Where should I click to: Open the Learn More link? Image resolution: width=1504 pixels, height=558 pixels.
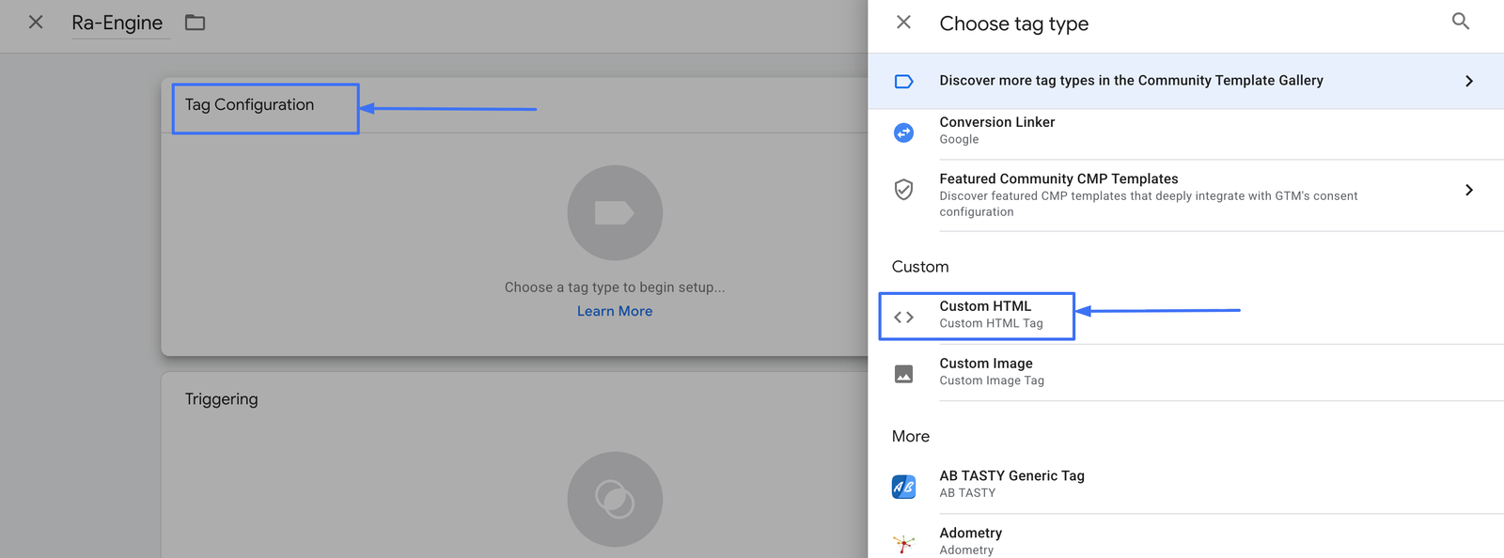615,311
